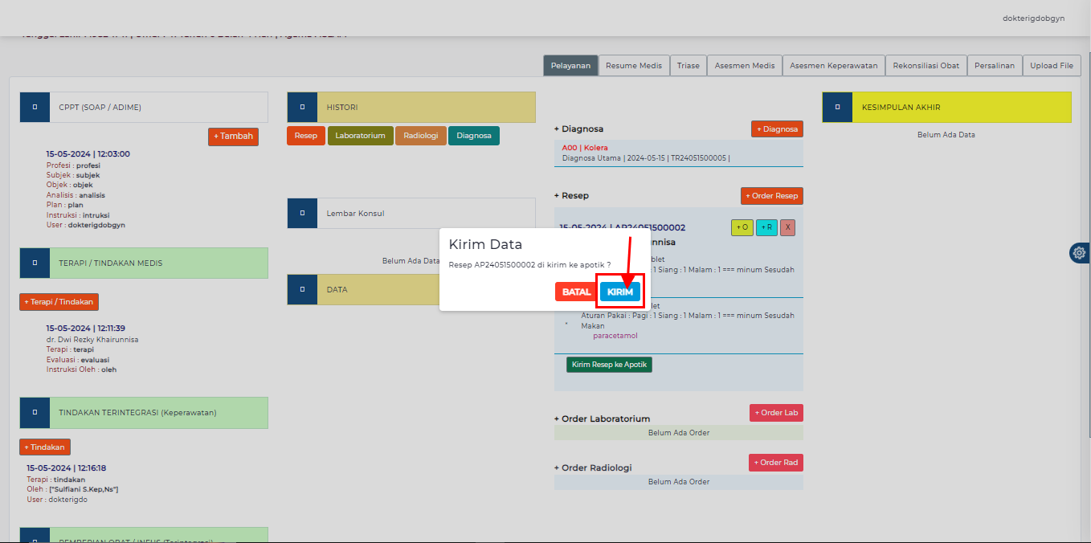The image size is (1091, 543).
Task: Open the Asesmen Keperawatan tab
Action: [834, 66]
